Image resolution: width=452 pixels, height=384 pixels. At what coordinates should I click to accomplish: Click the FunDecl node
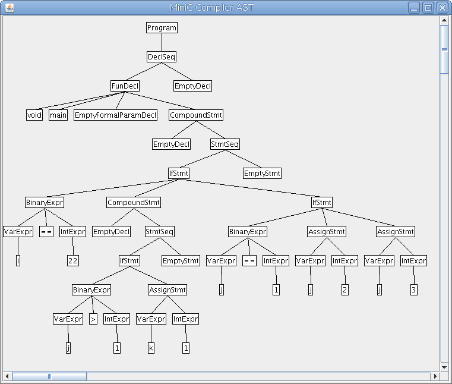[125, 86]
